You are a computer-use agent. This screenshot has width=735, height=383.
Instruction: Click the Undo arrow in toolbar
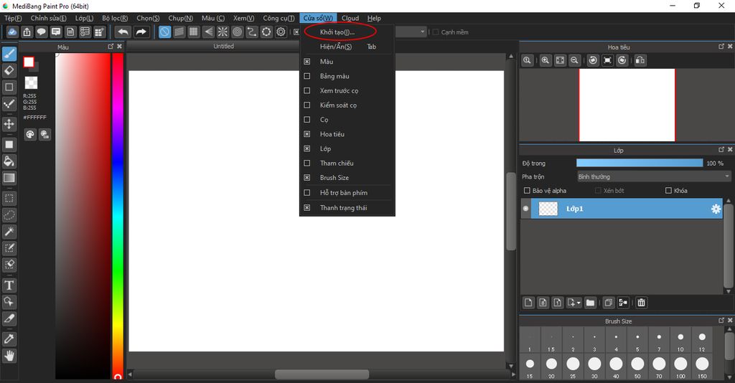point(123,32)
